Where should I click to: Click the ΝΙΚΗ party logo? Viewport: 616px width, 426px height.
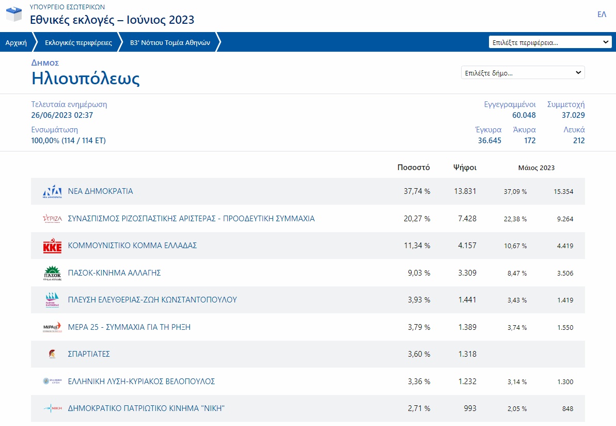[52, 408]
